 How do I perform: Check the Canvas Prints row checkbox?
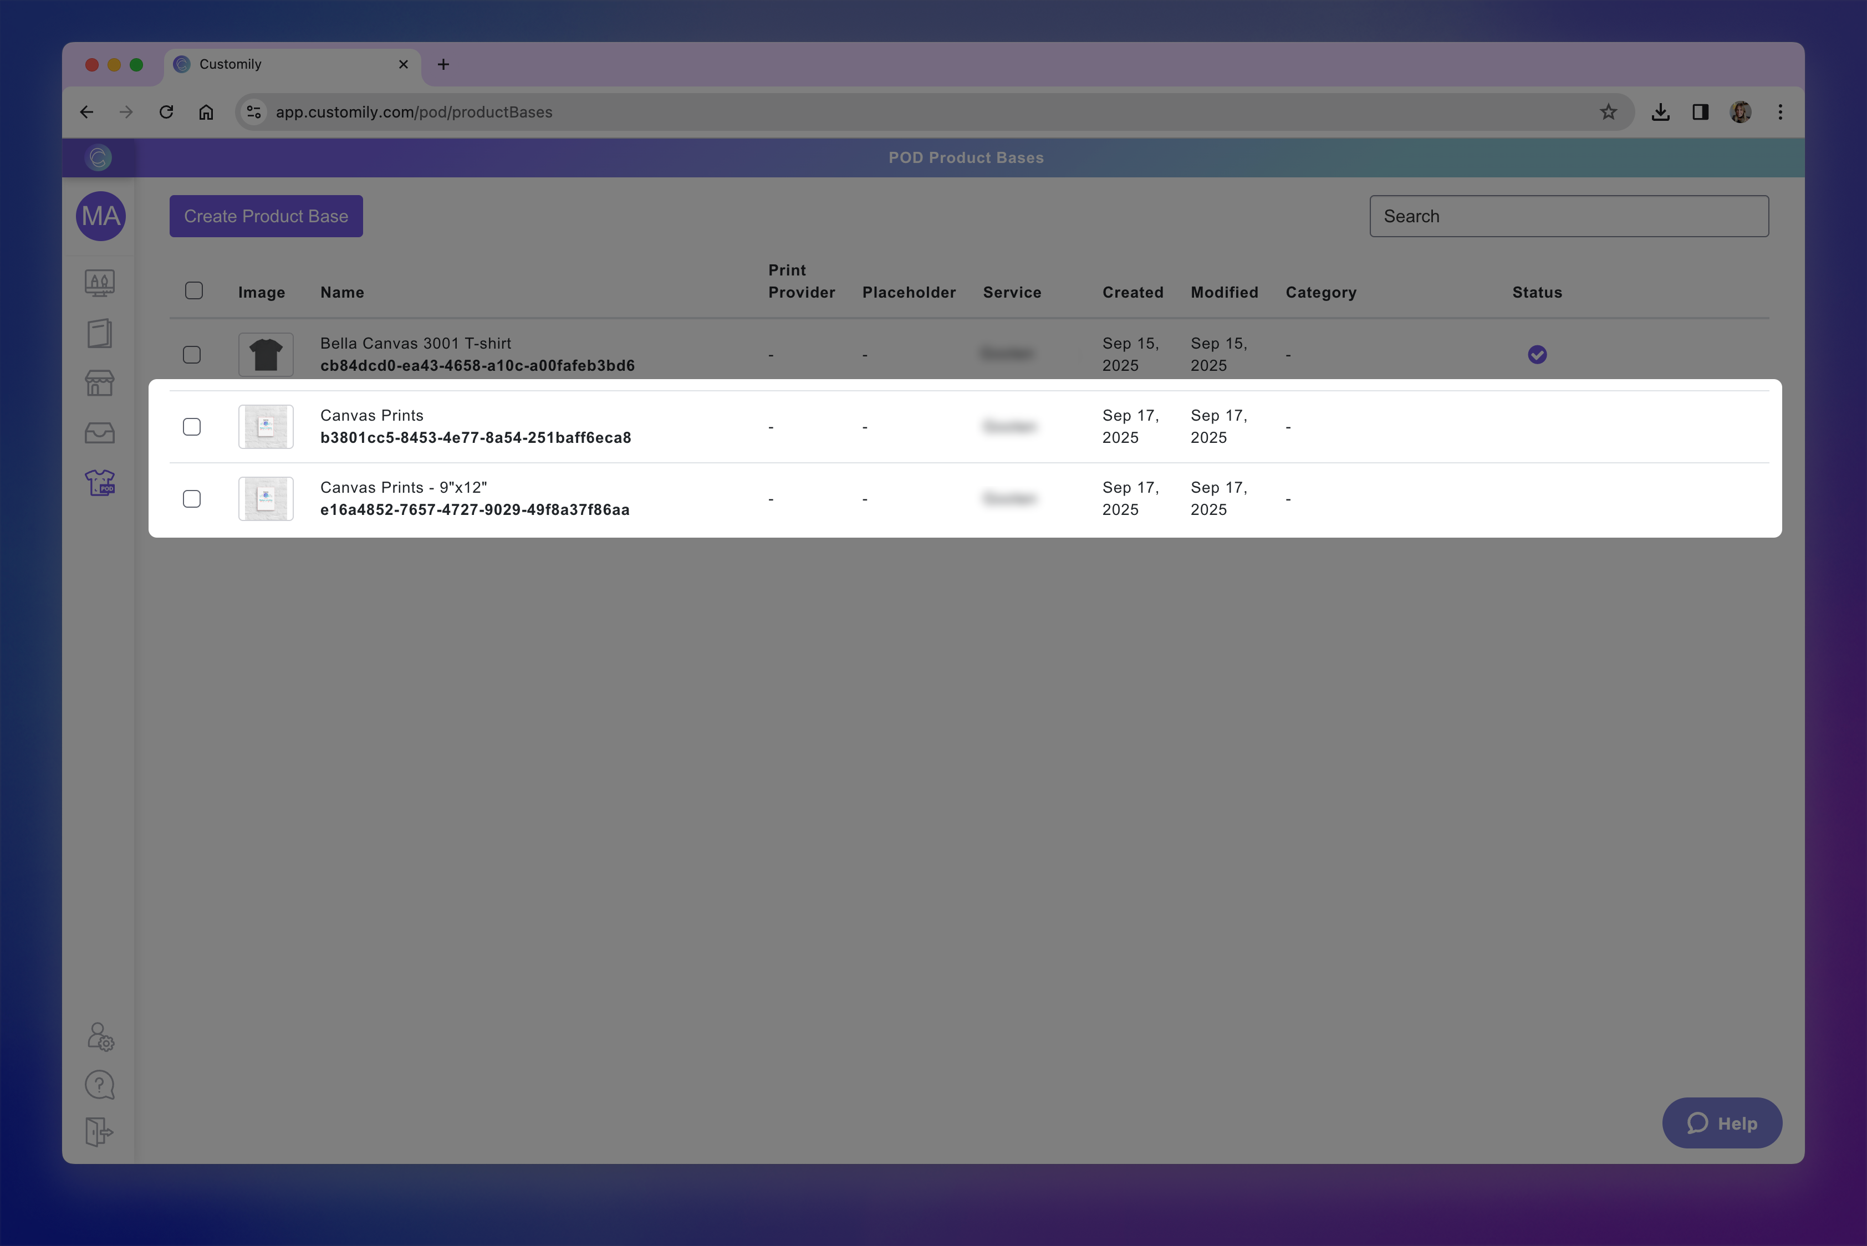[192, 427]
